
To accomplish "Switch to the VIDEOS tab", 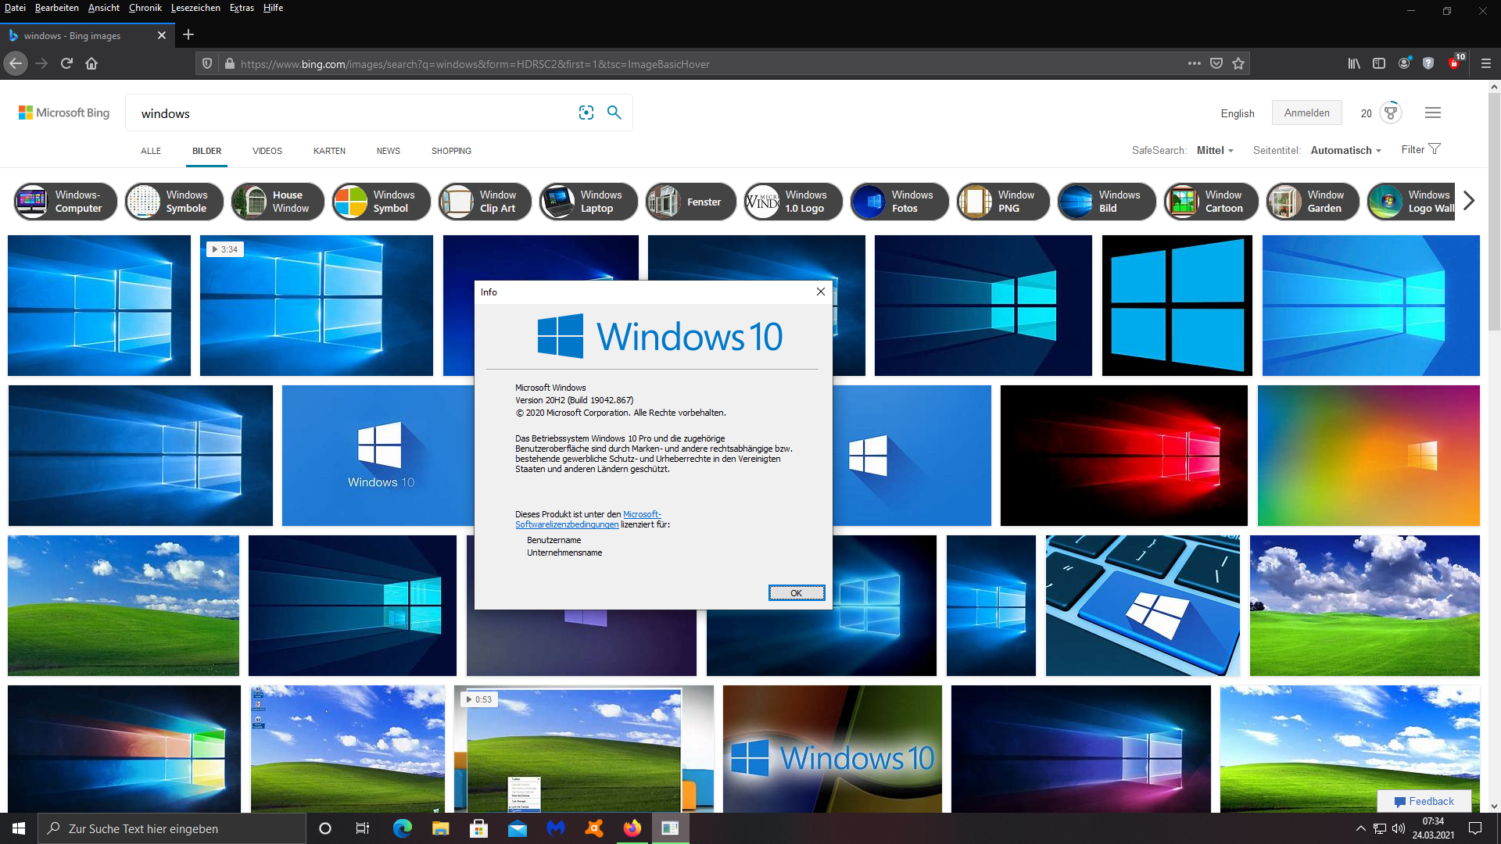I will (267, 151).
